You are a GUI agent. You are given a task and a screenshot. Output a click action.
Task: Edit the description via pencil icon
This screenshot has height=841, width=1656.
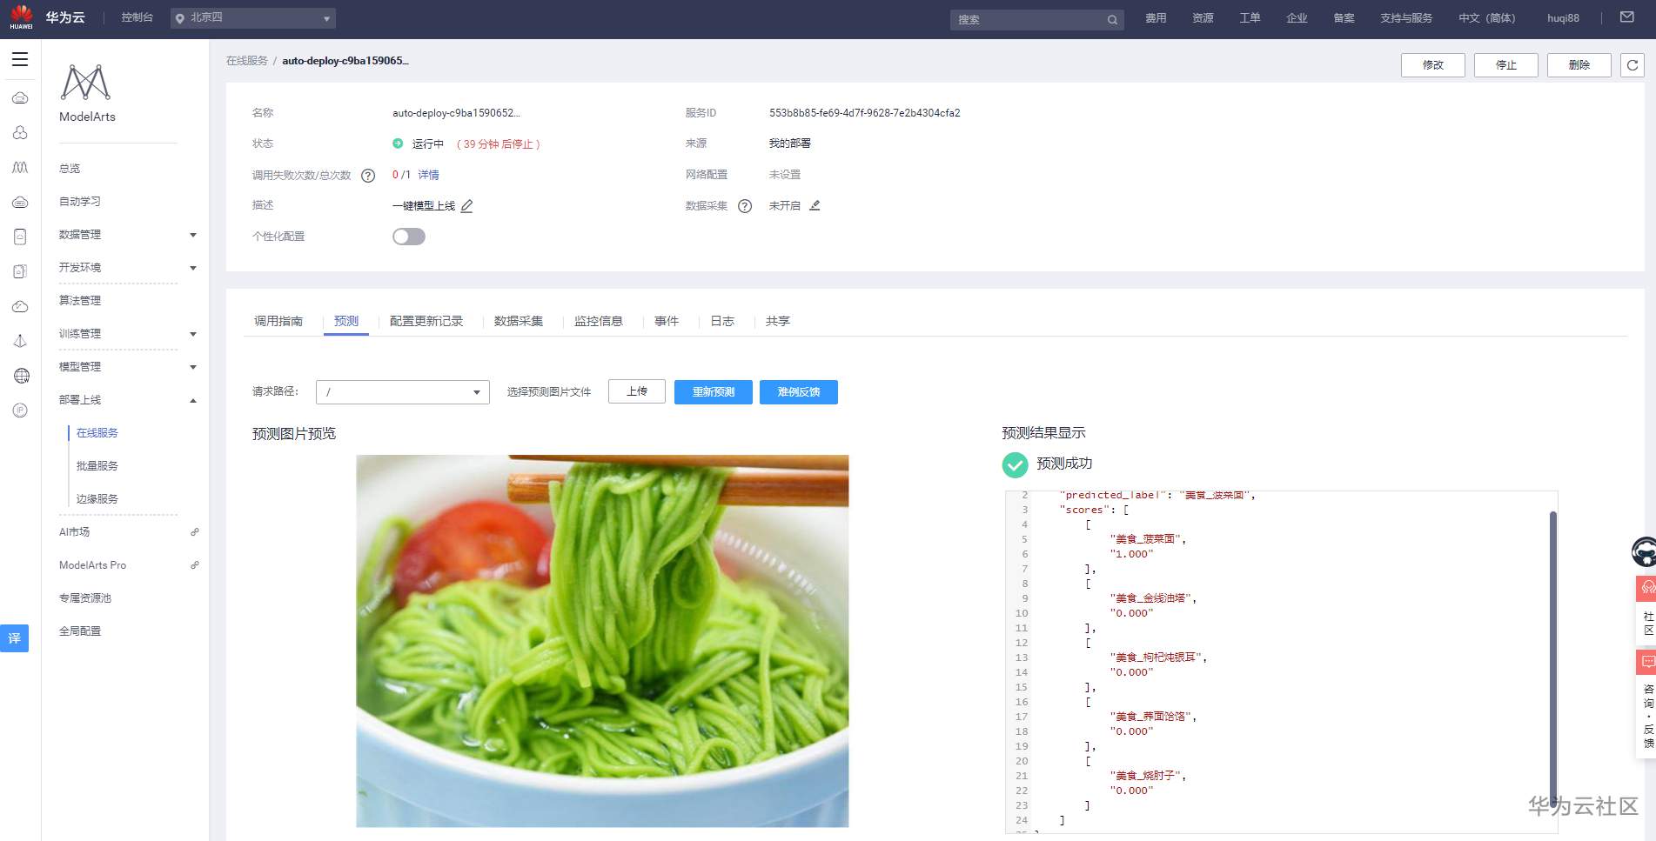[x=467, y=206]
